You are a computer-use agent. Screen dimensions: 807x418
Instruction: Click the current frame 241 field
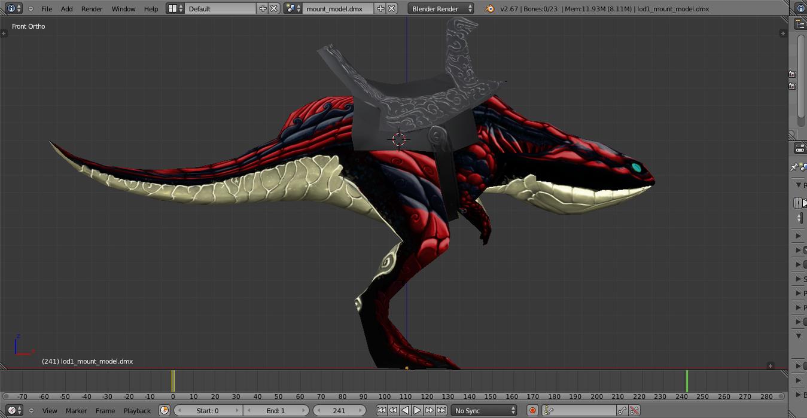point(339,410)
